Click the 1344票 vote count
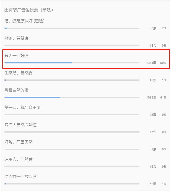 click(x=151, y=63)
